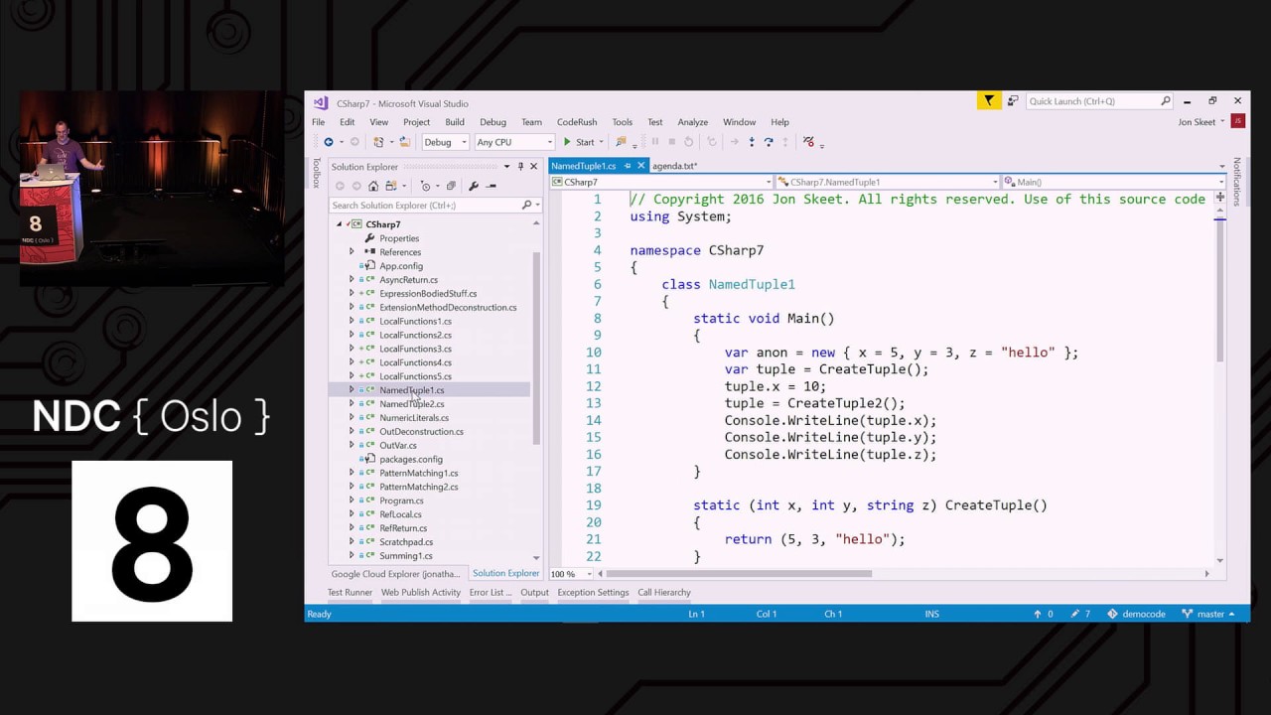This screenshot has height=715, width=1271.
Task: Open the Exception Settings tab
Action: pyautogui.click(x=593, y=593)
